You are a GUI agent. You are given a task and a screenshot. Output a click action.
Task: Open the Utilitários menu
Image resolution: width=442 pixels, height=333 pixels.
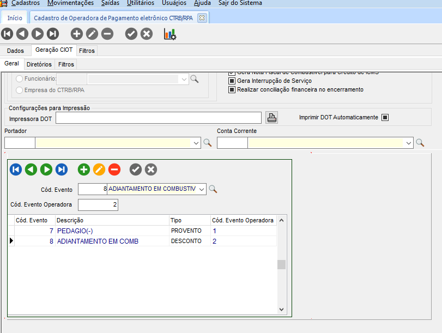(141, 3)
